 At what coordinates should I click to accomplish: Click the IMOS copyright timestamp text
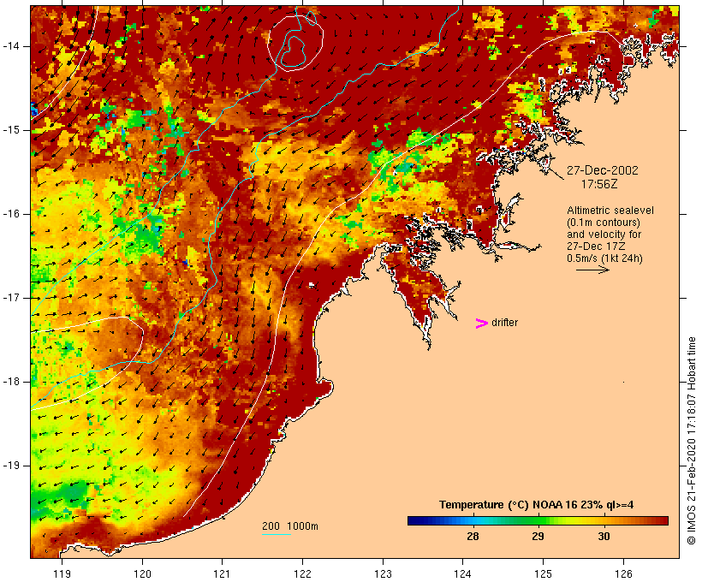[692, 441]
